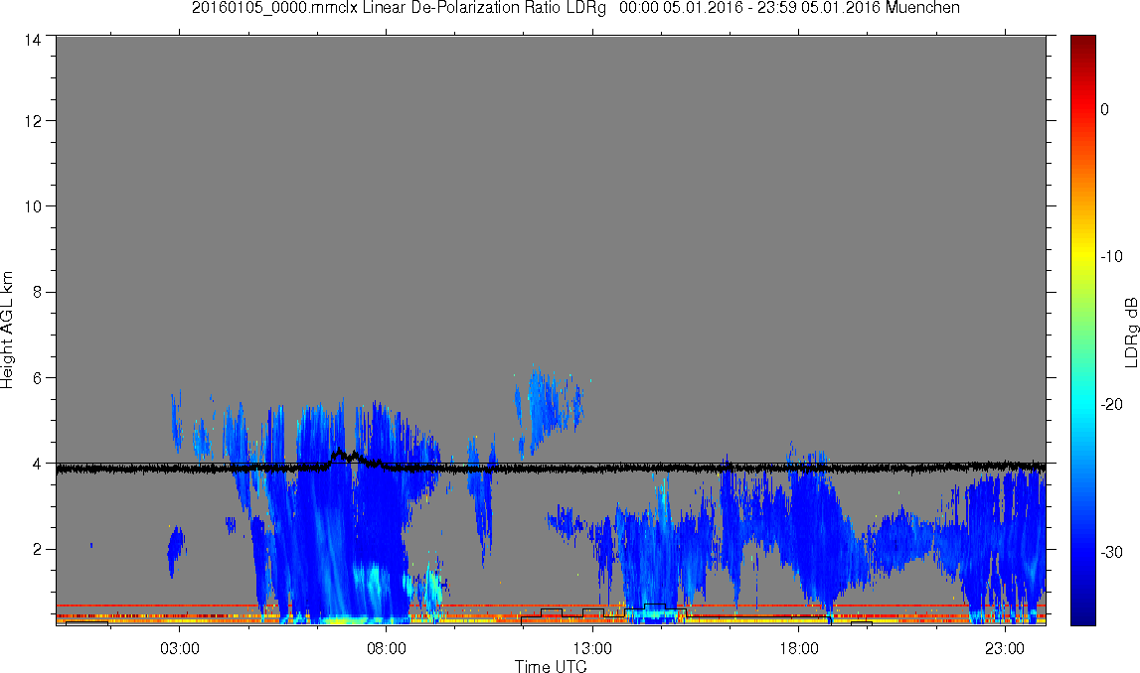
Task: Click the 13:00 time tick label
Action: pyautogui.click(x=592, y=648)
